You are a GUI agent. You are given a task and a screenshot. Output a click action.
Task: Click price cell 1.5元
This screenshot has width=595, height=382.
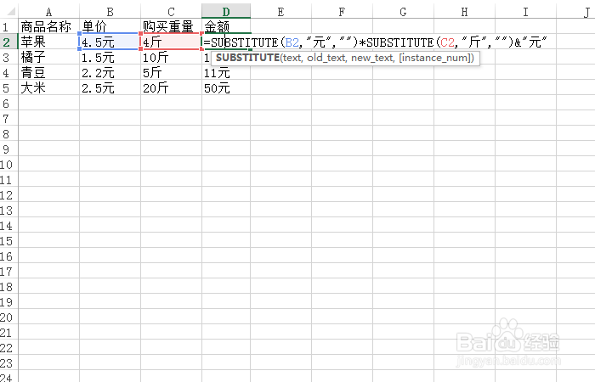pyautogui.click(x=110, y=57)
